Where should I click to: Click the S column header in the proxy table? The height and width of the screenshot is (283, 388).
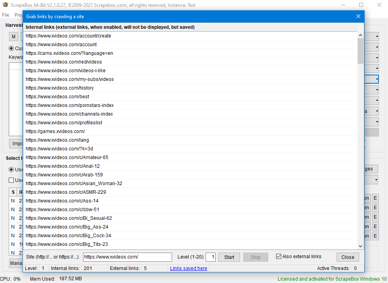13,192
